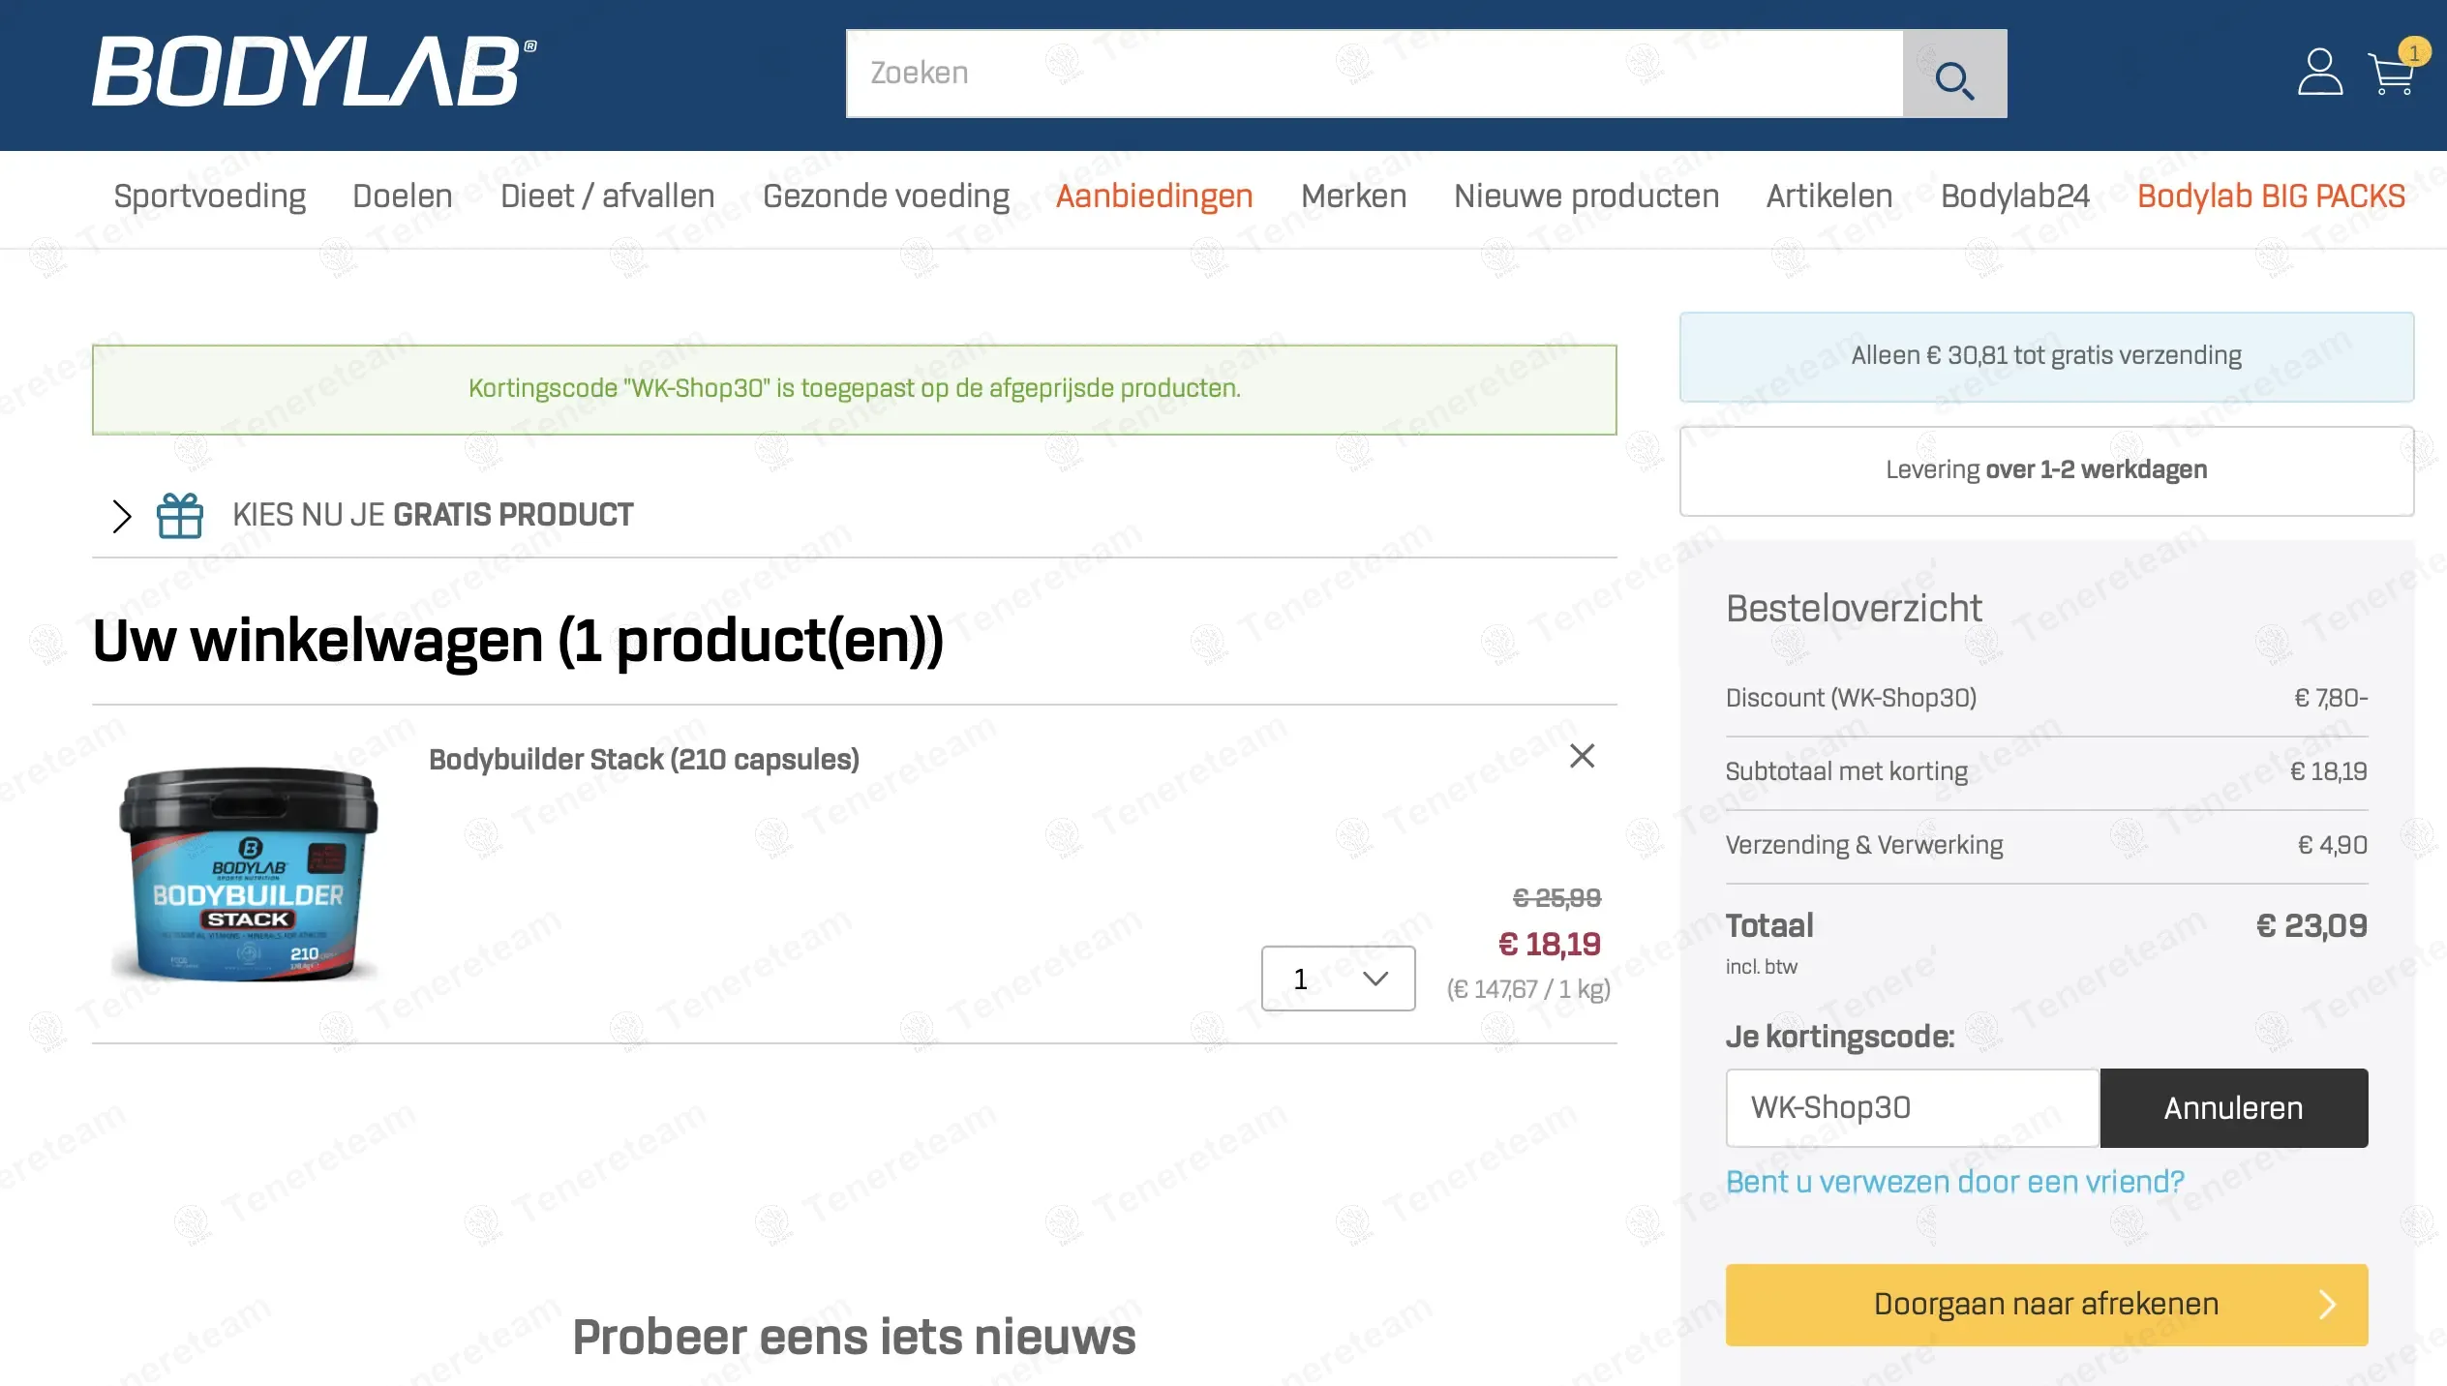
Task: Click the kortingscode input field
Action: coord(1913,1108)
